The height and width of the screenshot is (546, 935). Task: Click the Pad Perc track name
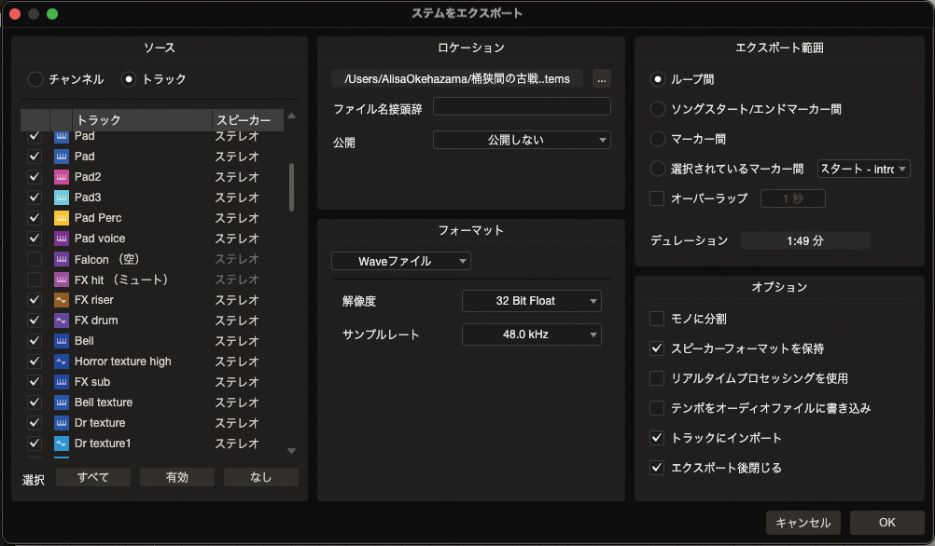[98, 218]
